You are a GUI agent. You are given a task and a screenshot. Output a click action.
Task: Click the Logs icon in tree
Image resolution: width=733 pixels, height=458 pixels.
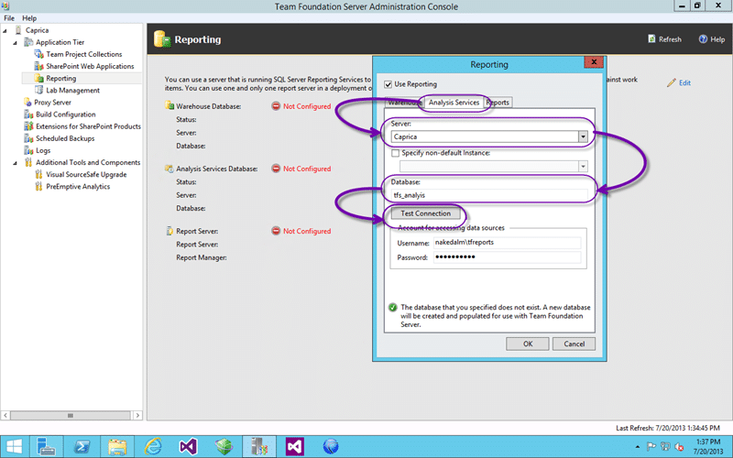tap(28, 150)
